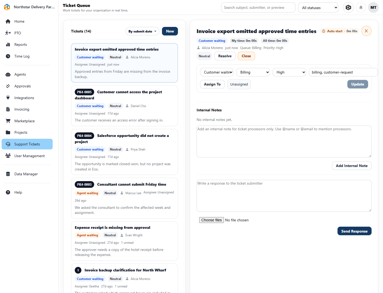This screenshot has width=383, height=293.
Task: Open Time Log clock icon
Action: tap(8, 56)
